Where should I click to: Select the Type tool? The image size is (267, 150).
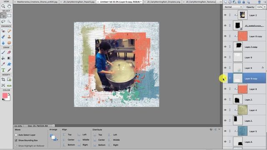[x=3, y=70]
